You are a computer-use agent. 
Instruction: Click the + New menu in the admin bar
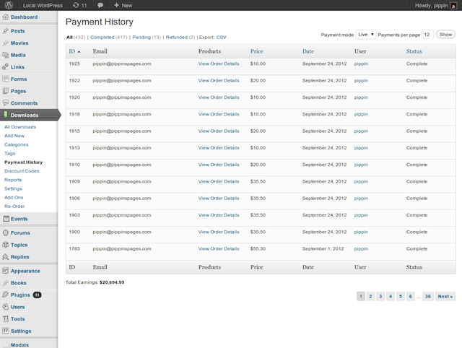(x=123, y=5)
